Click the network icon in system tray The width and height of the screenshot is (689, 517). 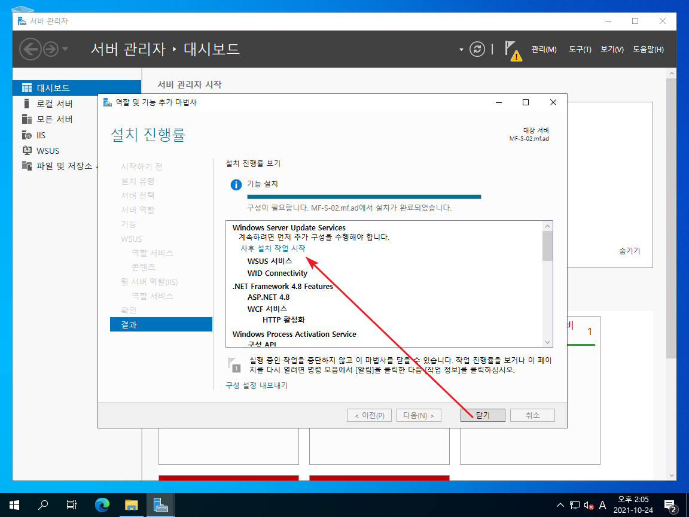point(574,505)
